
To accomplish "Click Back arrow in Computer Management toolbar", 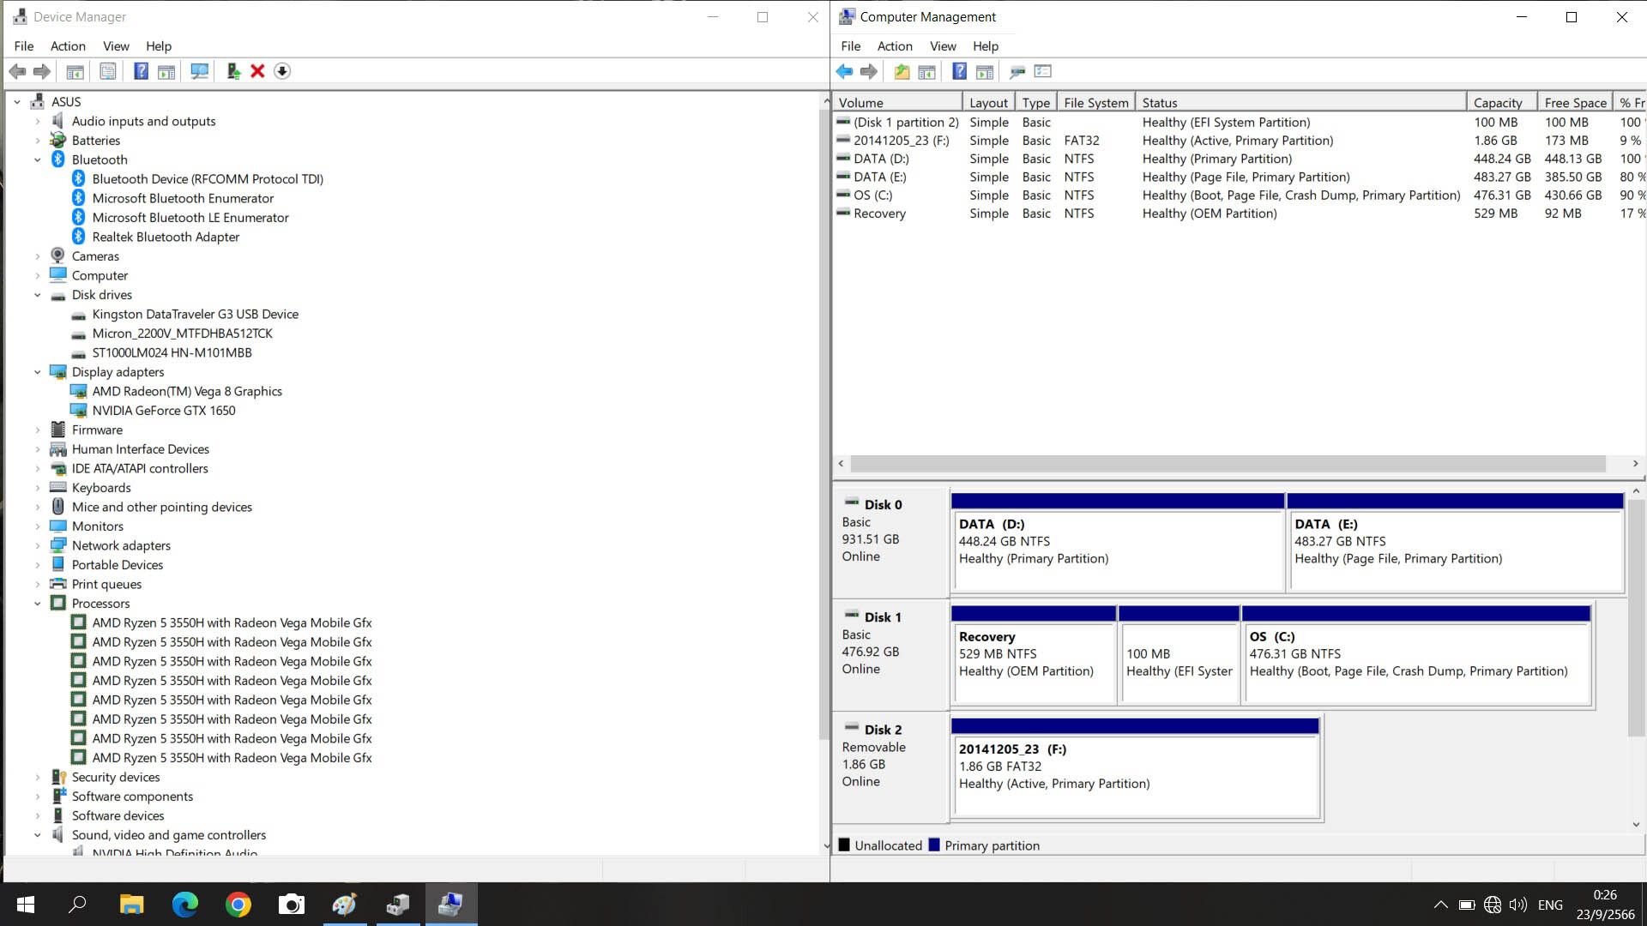I will tap(844, 71).
